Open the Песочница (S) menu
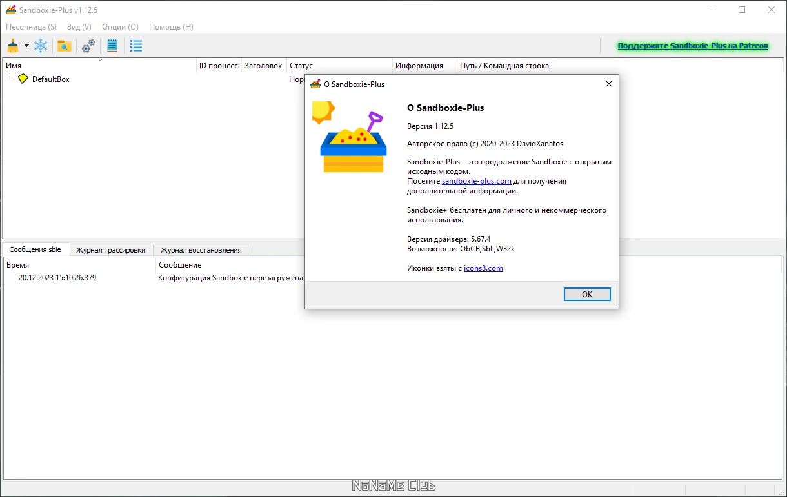This screenshot has width=787, height=497. tap(32, 27)
